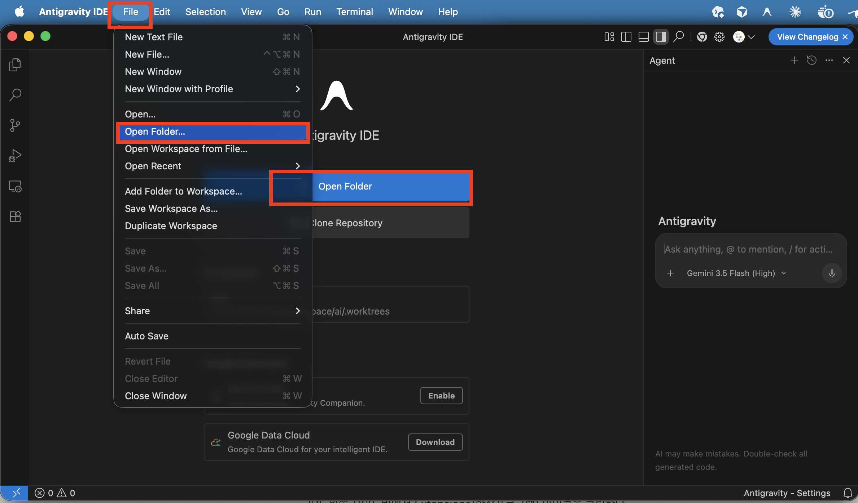Click the File menu in menu bar
Viewport: 858px width, 503px height.
[131, 12]
